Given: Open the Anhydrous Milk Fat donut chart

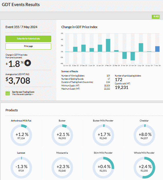Looking at the screenshot, I should (x=21, y=135).
